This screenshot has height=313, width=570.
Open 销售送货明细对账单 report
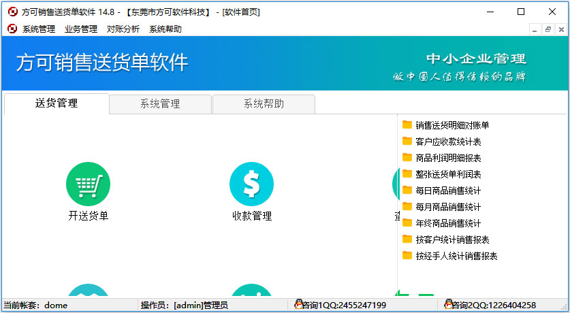tap(452, 125)
